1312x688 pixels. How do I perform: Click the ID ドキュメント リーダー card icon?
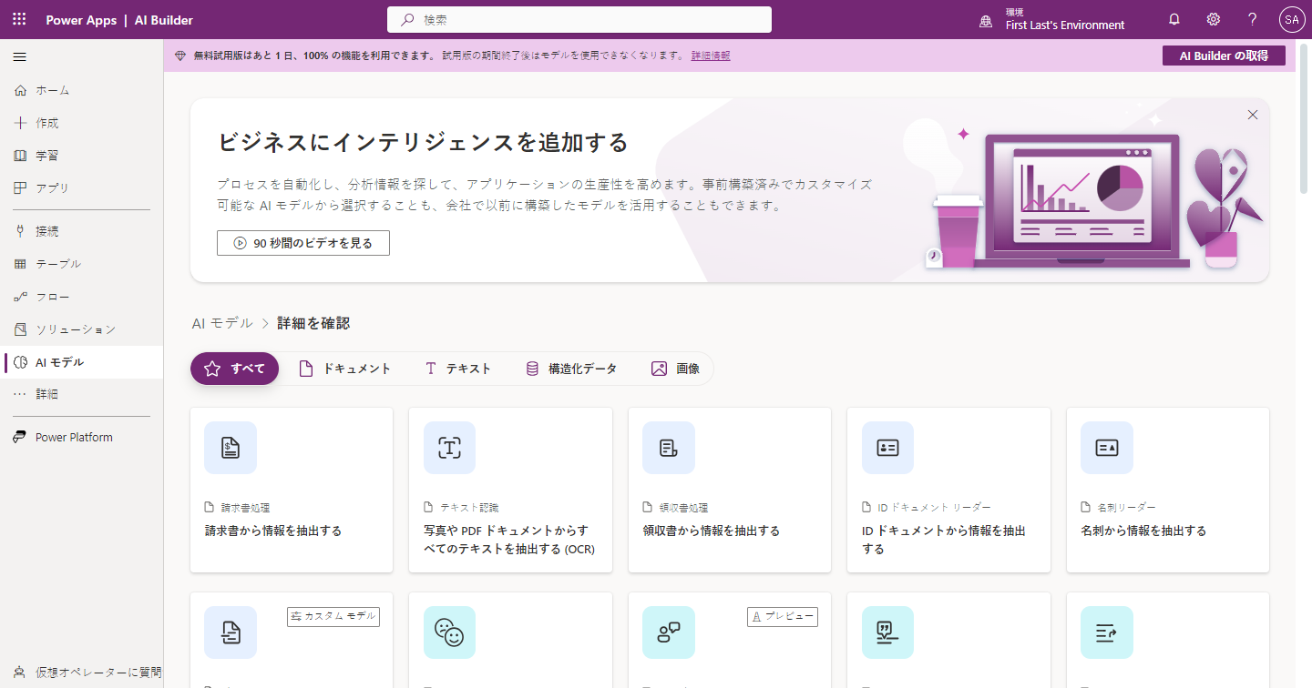[x=887, y=448]
